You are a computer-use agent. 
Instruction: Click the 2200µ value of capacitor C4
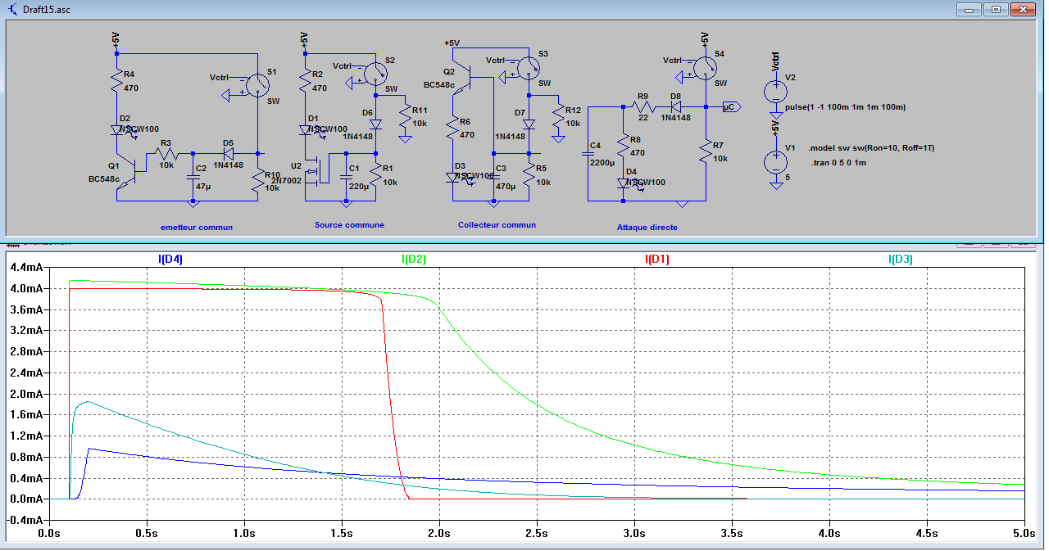tap(602, 162)
